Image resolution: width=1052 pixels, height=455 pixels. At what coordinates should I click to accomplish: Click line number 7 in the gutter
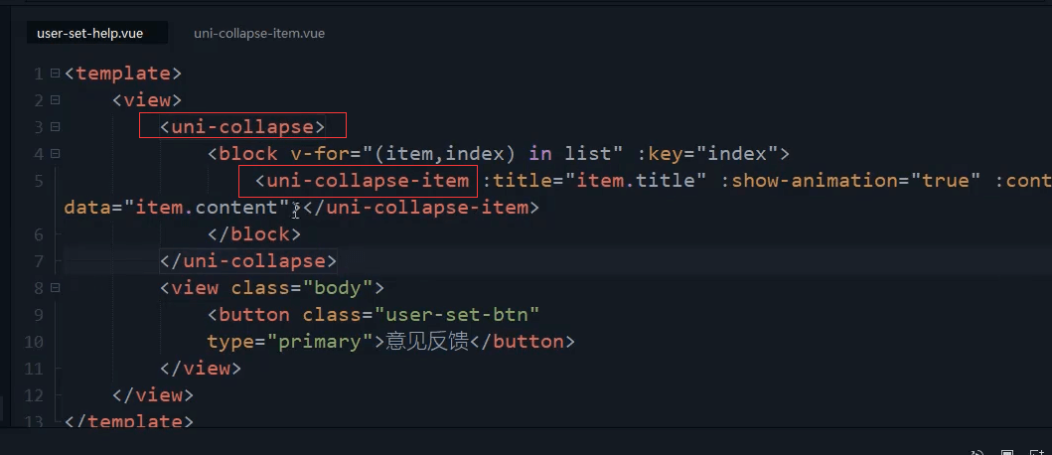38,261
